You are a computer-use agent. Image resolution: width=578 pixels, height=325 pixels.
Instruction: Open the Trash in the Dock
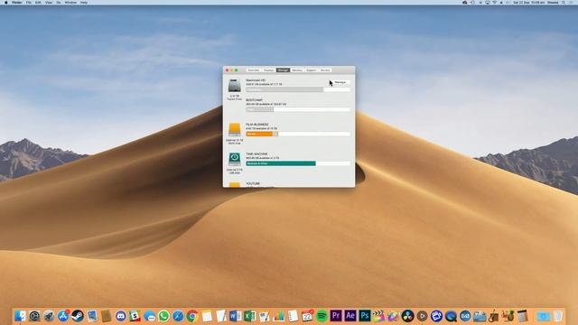[558, 316]
